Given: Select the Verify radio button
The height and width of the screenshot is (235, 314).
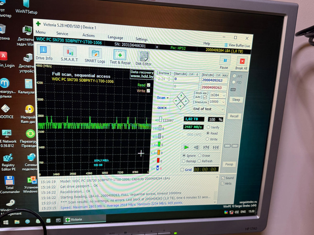Looking at the screenshot, I should 209,127.
